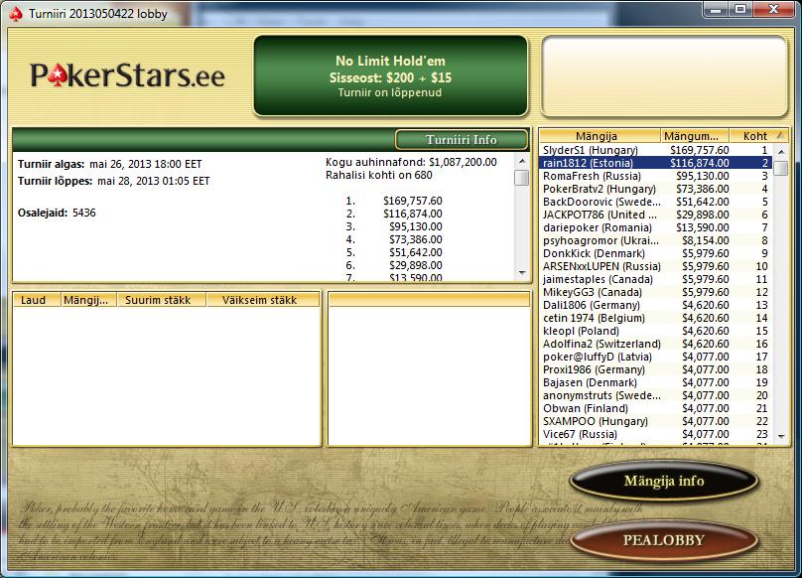This screenshot has height=578, width=802.
Task: Click the player list scrollbar thumb
Action: pos(782,167)
